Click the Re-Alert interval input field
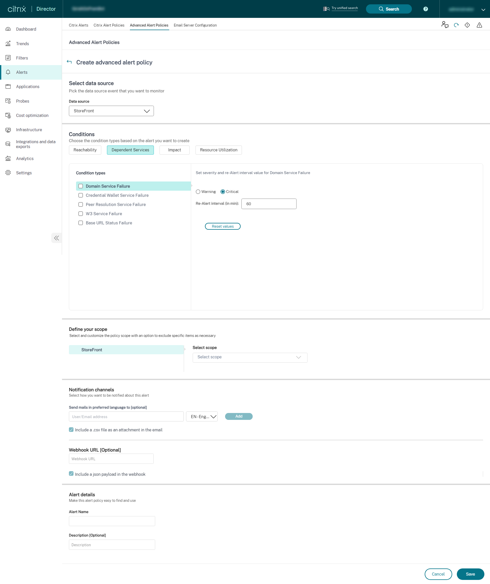Screen dimensions: 490x584 (x=269, y=204)
